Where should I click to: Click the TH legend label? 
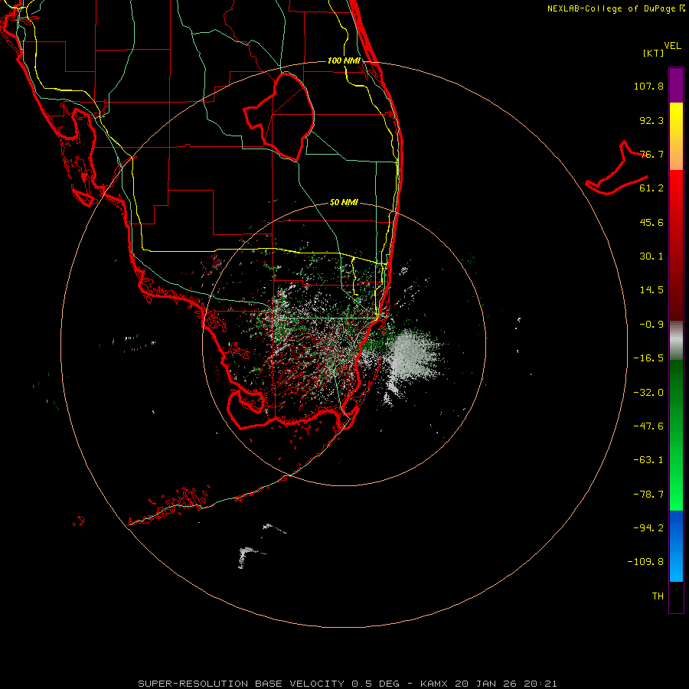[x=658, y=596]
